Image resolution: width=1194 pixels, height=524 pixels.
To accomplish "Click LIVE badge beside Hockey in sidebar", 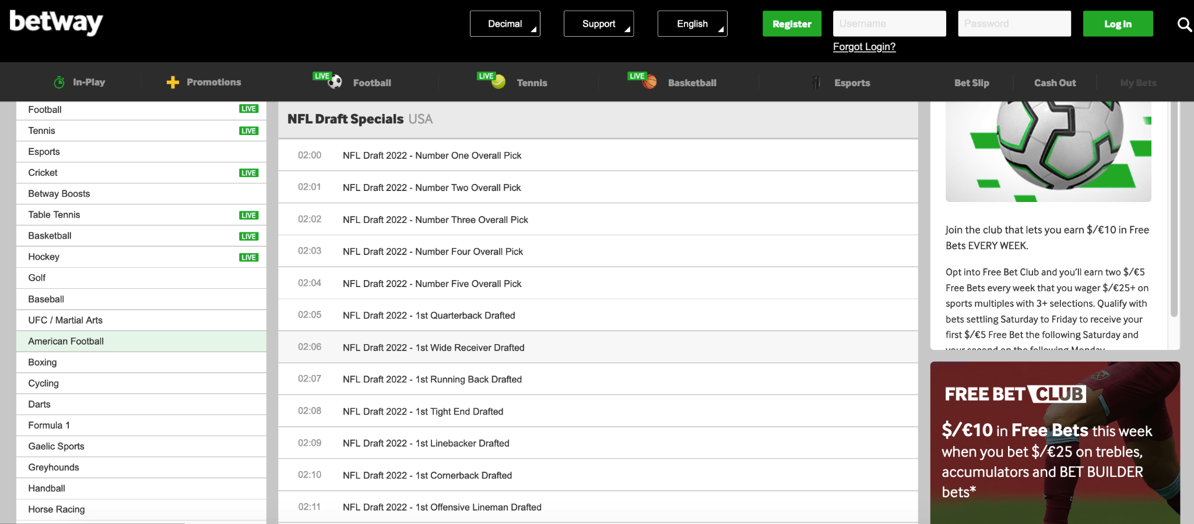I will pos(249,257).
